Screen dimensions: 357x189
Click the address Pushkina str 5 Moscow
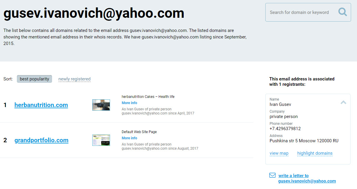click(x=304, y=141)
